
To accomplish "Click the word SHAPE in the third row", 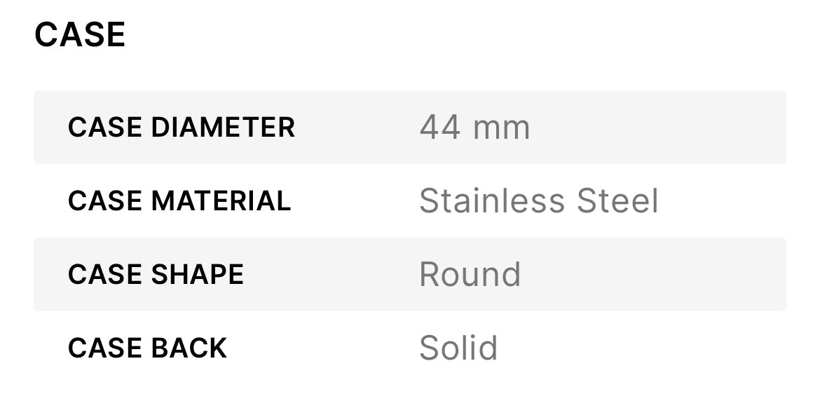I will [197, 275].
